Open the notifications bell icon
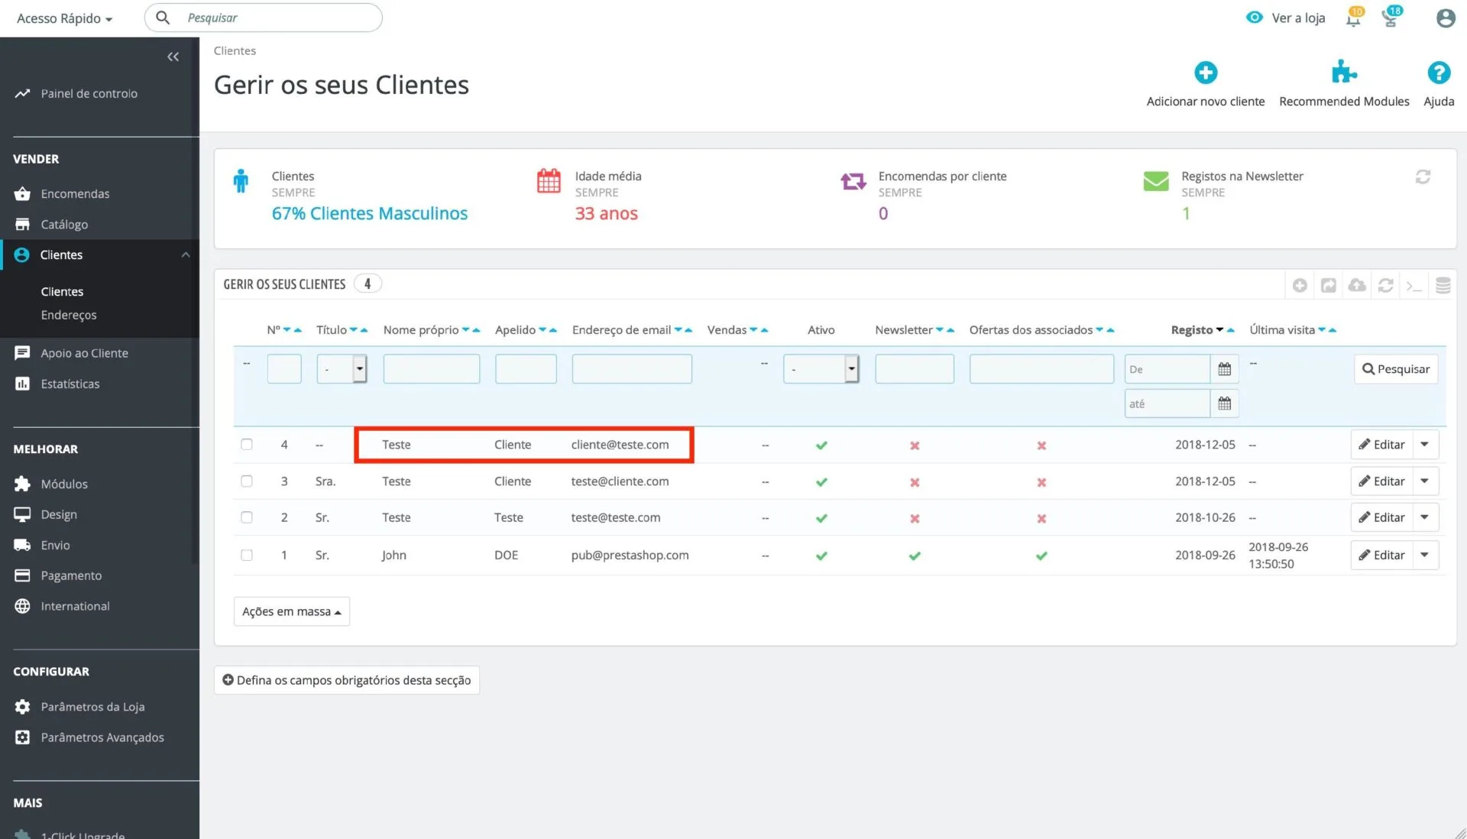Image resolution: width=1467 pixels, height=839 pixels. [x=1353, y=18]
